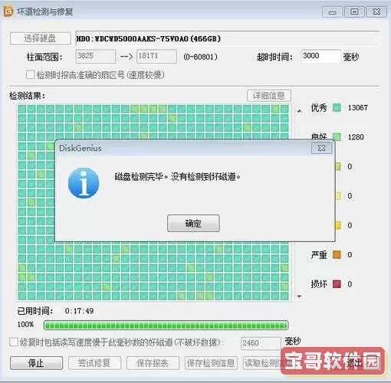Screen dimensions: 391x383
Task: Click the 检测结果 label
Action: [x=27, y=96]
